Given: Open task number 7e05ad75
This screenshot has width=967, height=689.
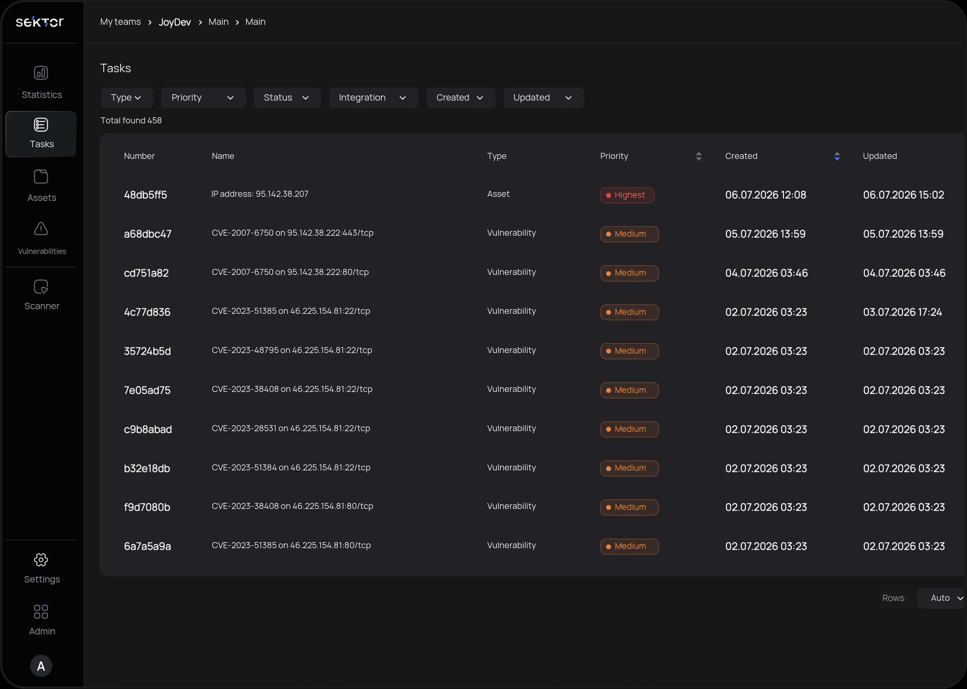Looking at the screenshot, I should tap(147, 390).
